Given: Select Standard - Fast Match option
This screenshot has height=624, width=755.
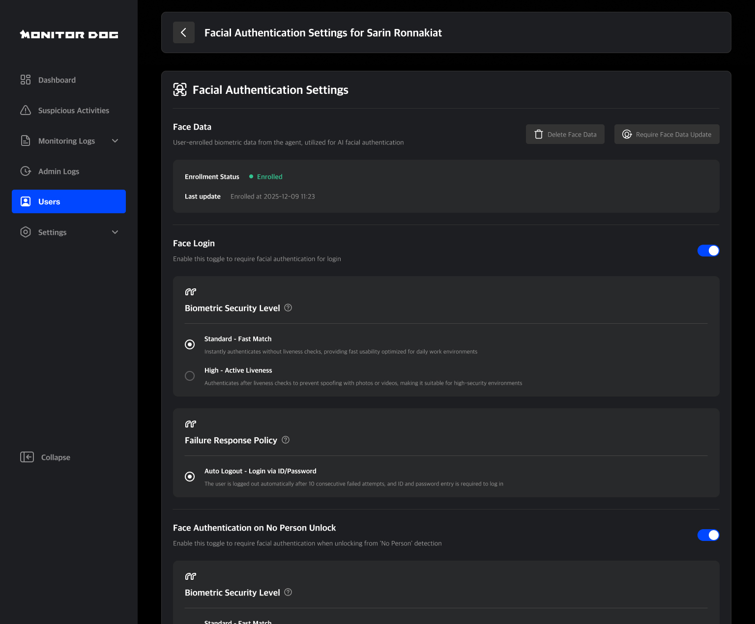Looking at the screenshot, I should [x=190, y=344].
